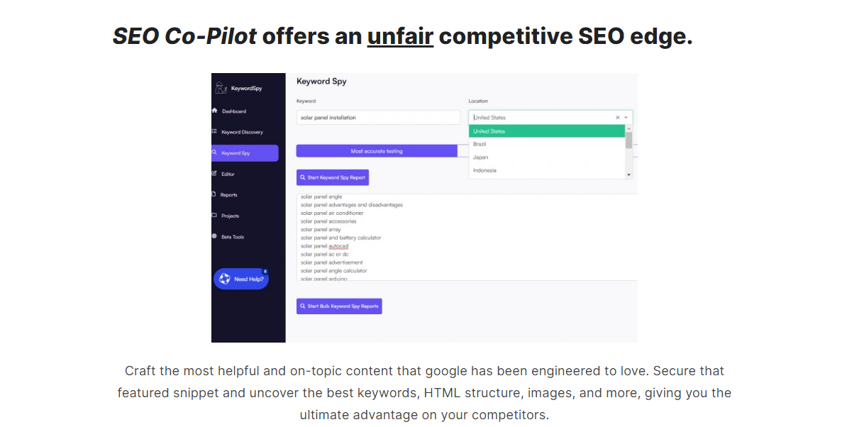Select the Reports document icon

pyautogui.click(x=215, y=194)
